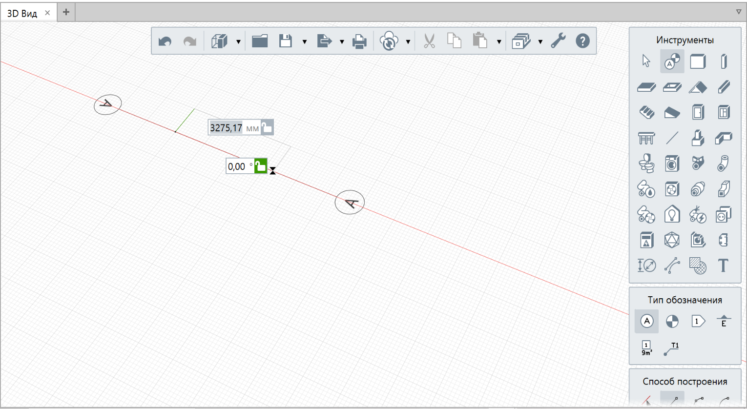Open the tab list triangle at top right
The width and height of the screenshot is (747, 409).
point(738,12)
